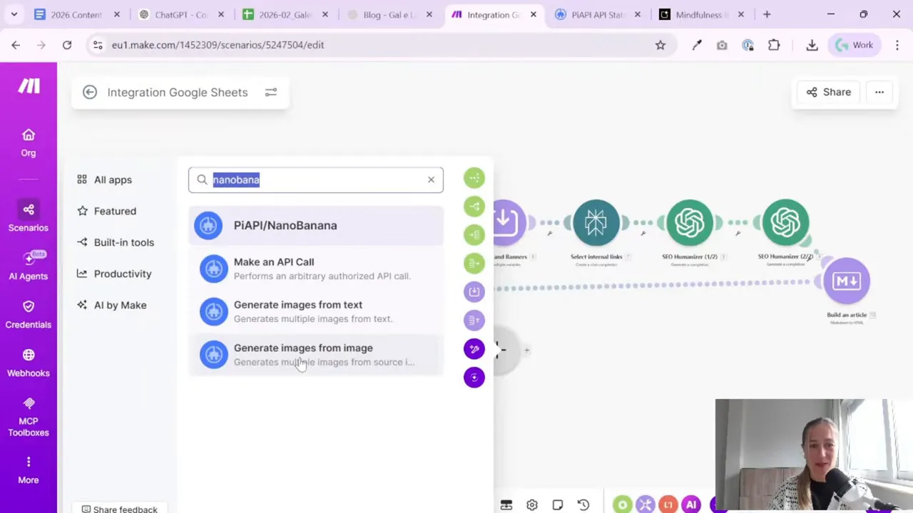The height and width of the screenshot is (513, 913).
Task: Open Scenarios in the sidebar
Action: 29,217
